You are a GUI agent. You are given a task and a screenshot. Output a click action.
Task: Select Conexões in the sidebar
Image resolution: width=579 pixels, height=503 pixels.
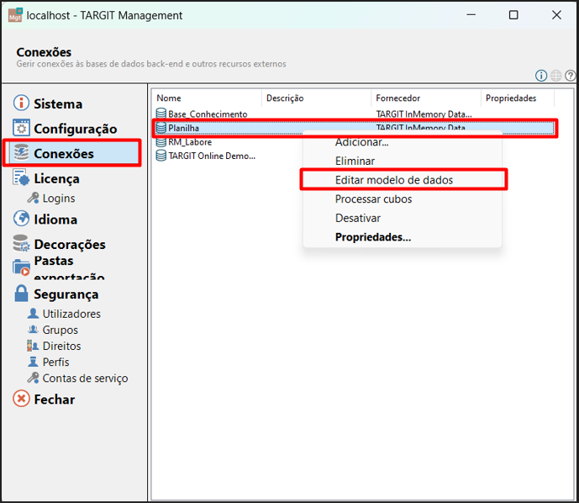click(64, 153)
